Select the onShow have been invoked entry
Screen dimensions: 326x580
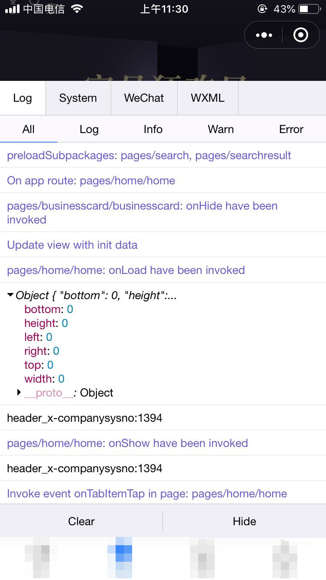163,443
